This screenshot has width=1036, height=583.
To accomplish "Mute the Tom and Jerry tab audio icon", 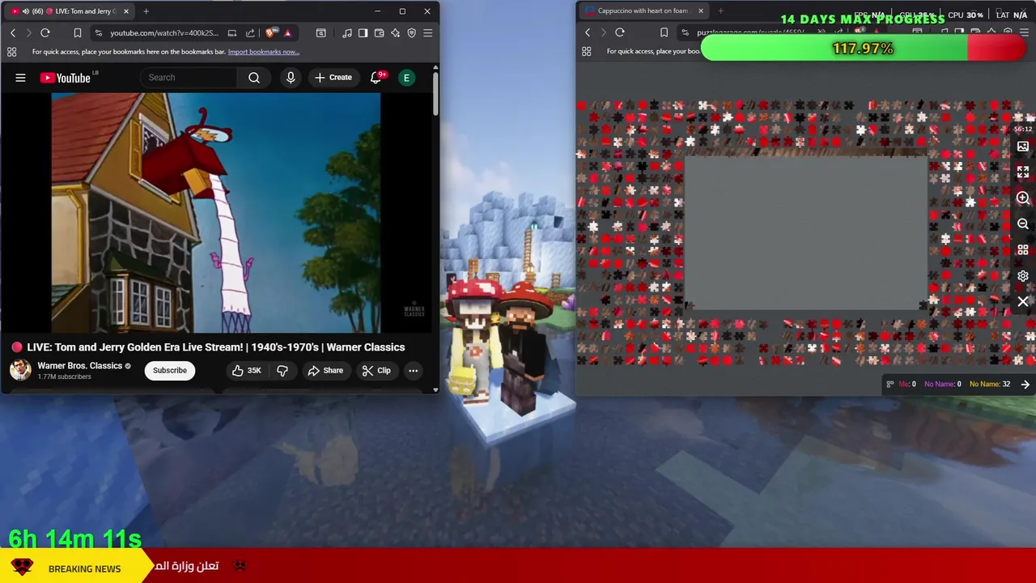I will (x=26, y=11).
